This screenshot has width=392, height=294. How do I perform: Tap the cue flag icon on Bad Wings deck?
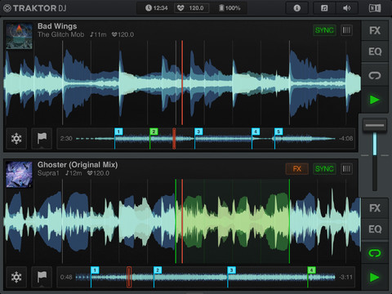coord(42,139)
